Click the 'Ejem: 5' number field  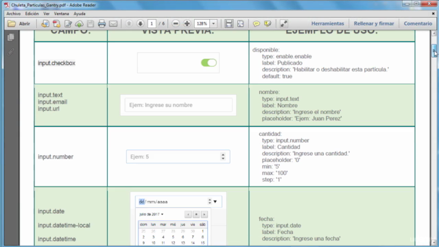[x=178, y=156]
